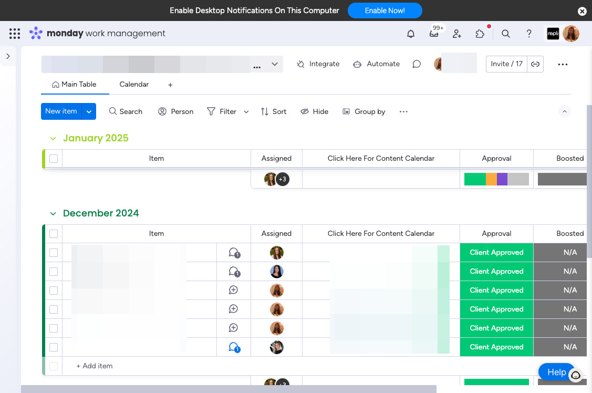This screenshot has width=592, height=393.
Task: Click the January 2025 group title
Action: pyautogui.click(x=96, y=138)
